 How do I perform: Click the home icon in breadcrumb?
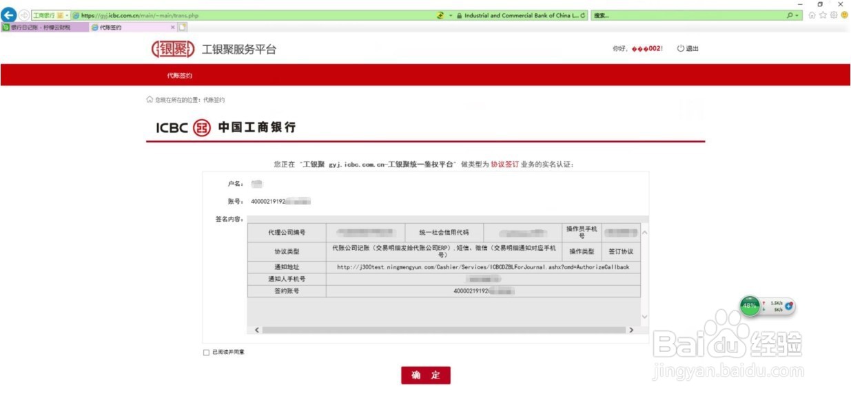coord(150,100)
